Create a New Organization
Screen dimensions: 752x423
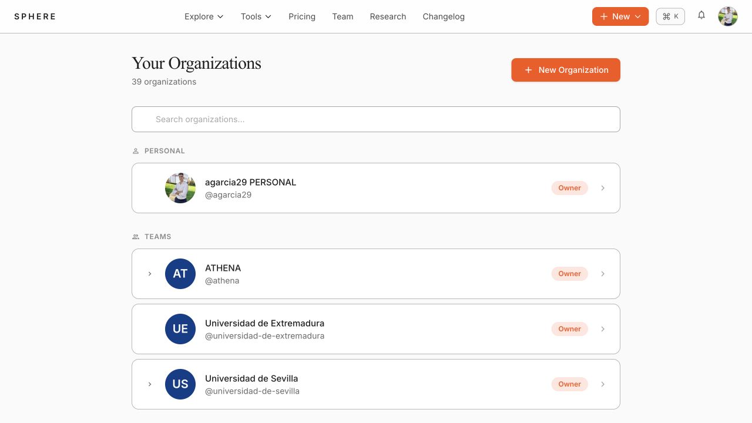pyautogui.click(x=566, y=70)
